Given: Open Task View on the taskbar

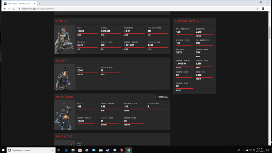Looking at the screenshot, I should point(59,150).
